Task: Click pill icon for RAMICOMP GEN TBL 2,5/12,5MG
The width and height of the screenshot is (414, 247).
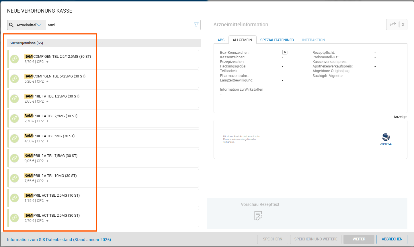Action: coord(15,59)
